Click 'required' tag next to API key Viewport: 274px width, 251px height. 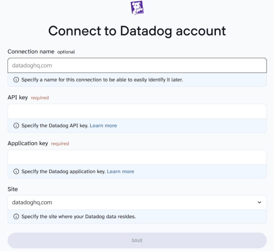pyautogui.click(x=40, y=98)
